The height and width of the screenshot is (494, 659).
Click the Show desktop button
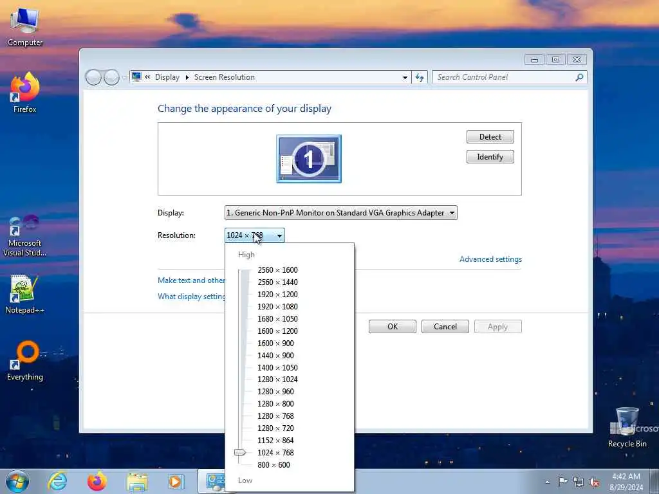pyautogui.click(x=654, y=482)
